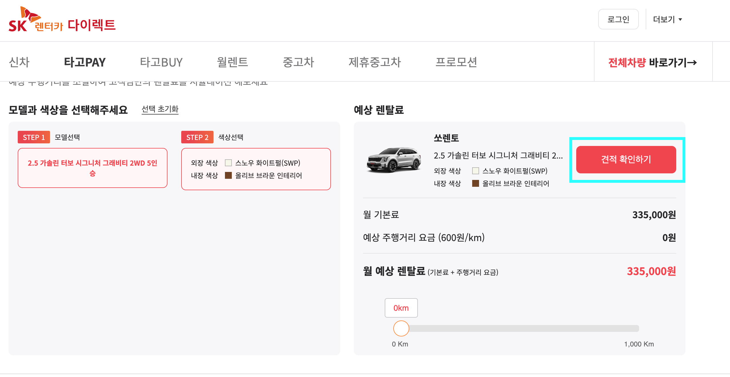Expand the 더보기 dropdown menu

(667, 19)
